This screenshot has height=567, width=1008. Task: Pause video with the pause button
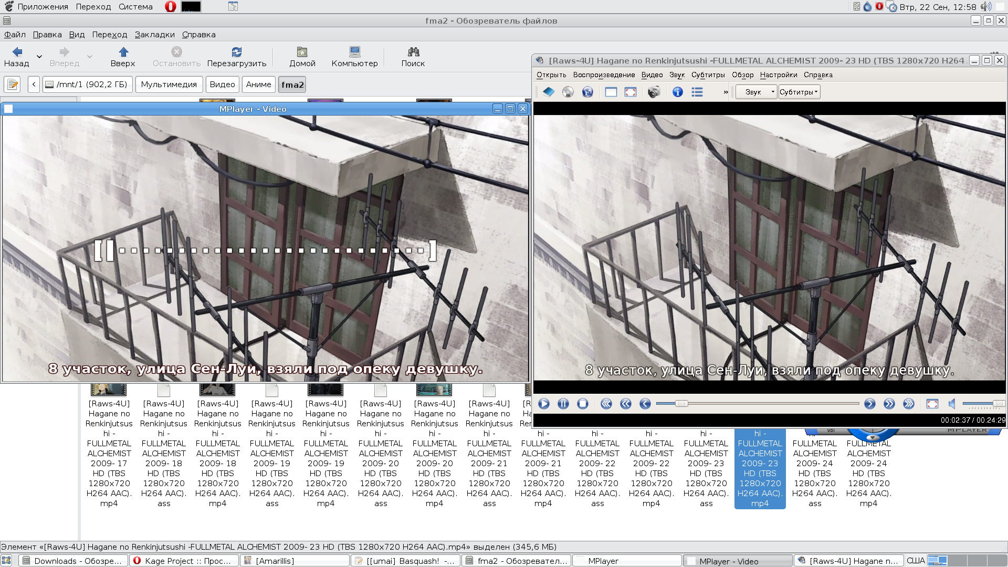click(563, 404)
